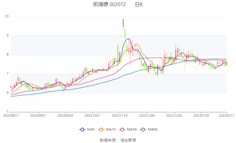Click the x-axis date 20221209

tap(147, 116)
